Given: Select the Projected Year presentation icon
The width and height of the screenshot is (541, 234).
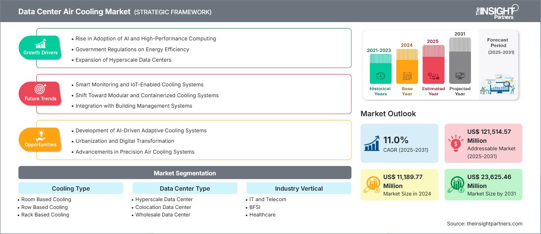Looking at the screenshot, I should pyautogui.click(x=460, y=76).
